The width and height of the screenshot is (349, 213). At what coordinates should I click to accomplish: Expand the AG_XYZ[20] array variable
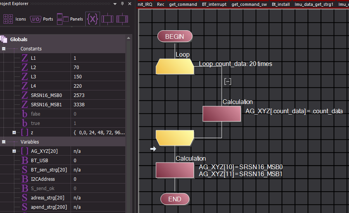[14, 151]
